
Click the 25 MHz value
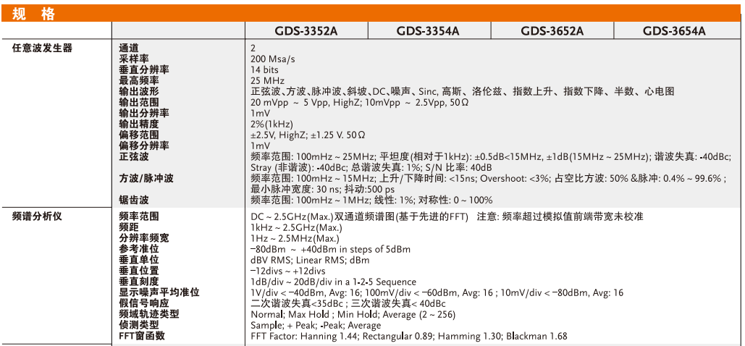[267, 81]
